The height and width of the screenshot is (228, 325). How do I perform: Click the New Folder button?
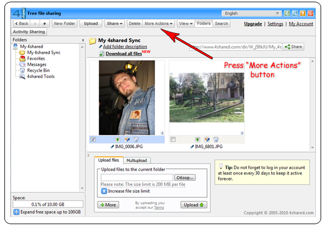[x=65, y=23]
